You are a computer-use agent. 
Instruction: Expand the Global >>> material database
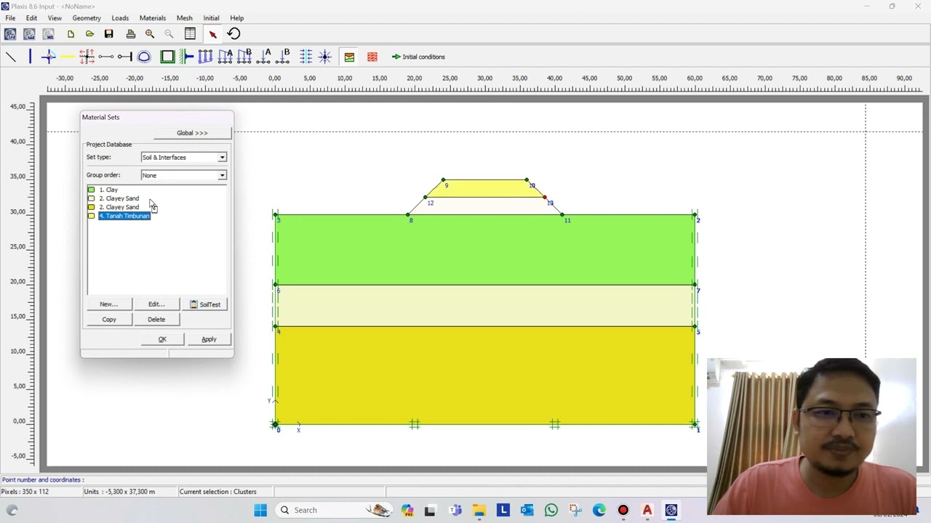(x=192, y=133)
